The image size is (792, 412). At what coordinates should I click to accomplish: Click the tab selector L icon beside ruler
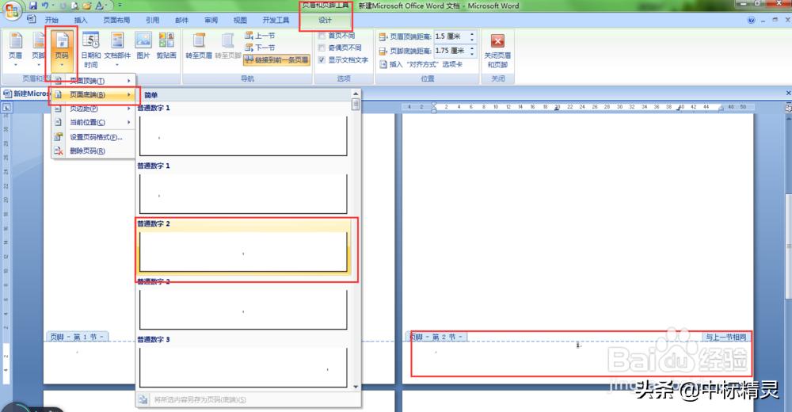(x=6, y=107)
